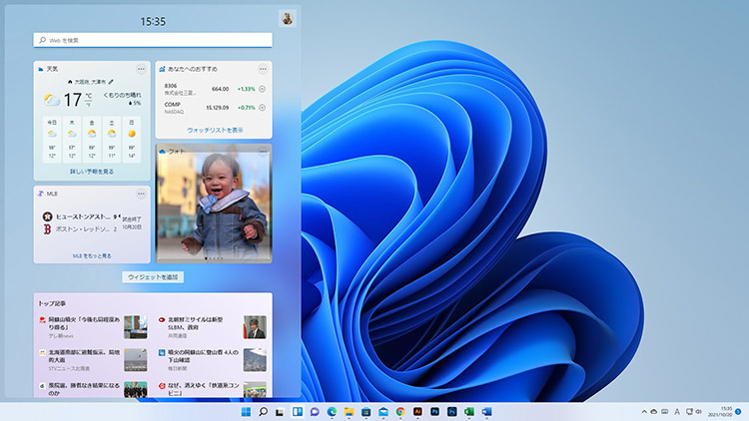Add COMP NASDAQ to watchlist with plus

(x=262, y=107)
